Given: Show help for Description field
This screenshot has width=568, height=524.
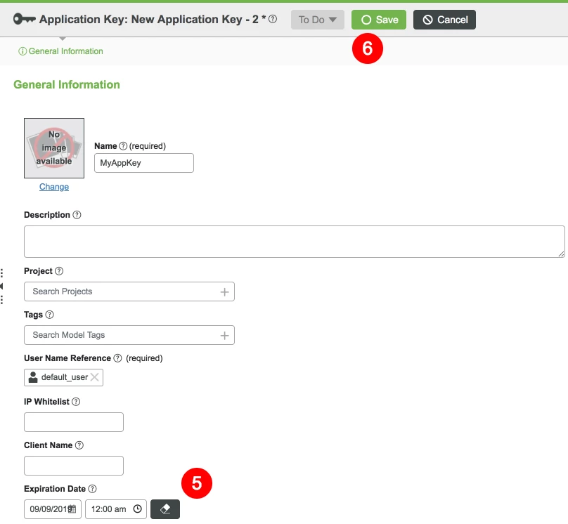Looking at the screenshot, I should [x=77, y=215].
